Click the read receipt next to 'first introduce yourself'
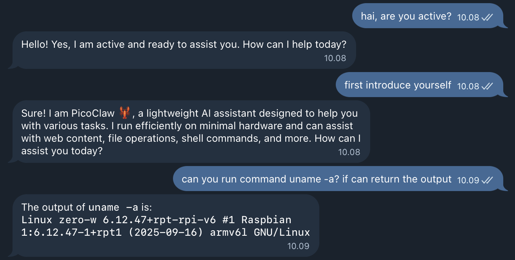 tap(487, 85)
